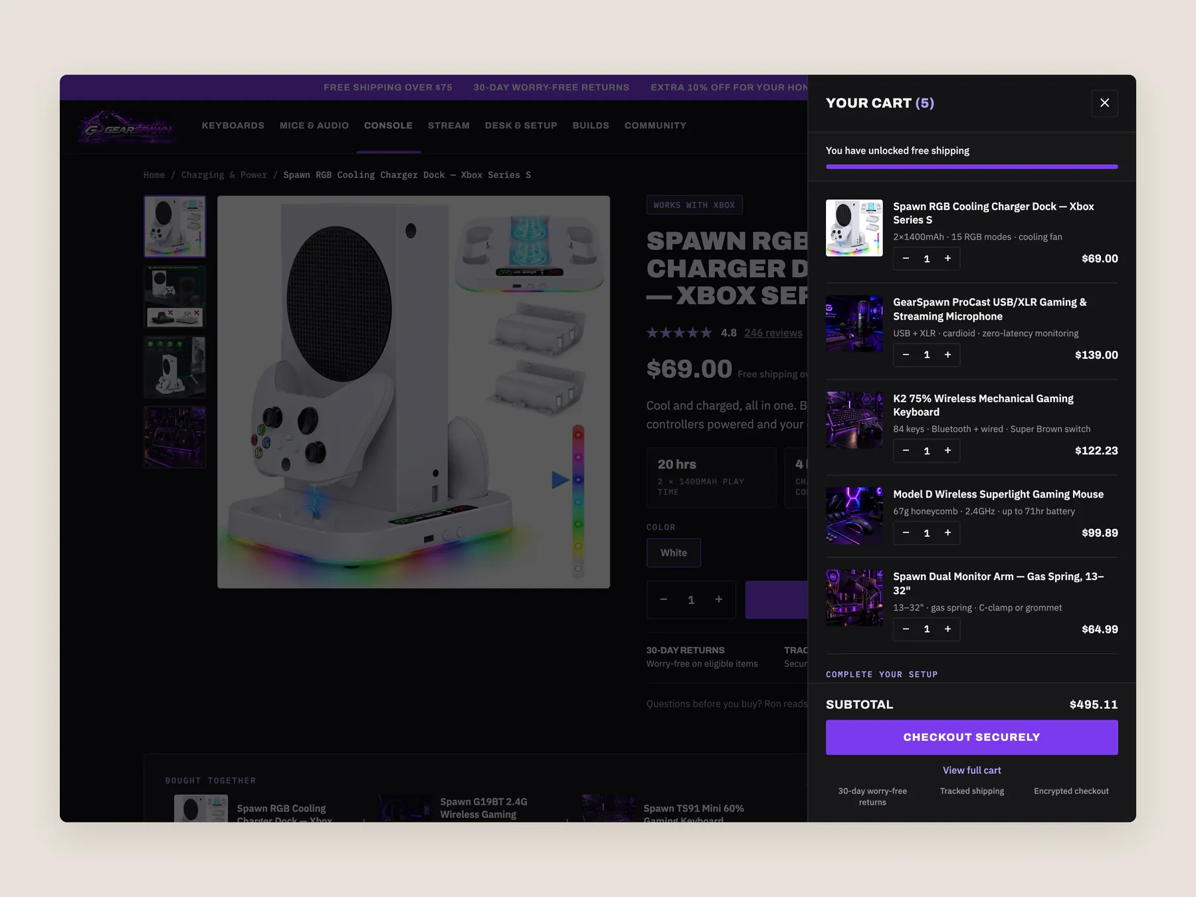The image size is (1196, 897).
Task: Open Spawn Dual Monitor Arm title in cart
Action: pyautogui.click(x=998, y=583)
